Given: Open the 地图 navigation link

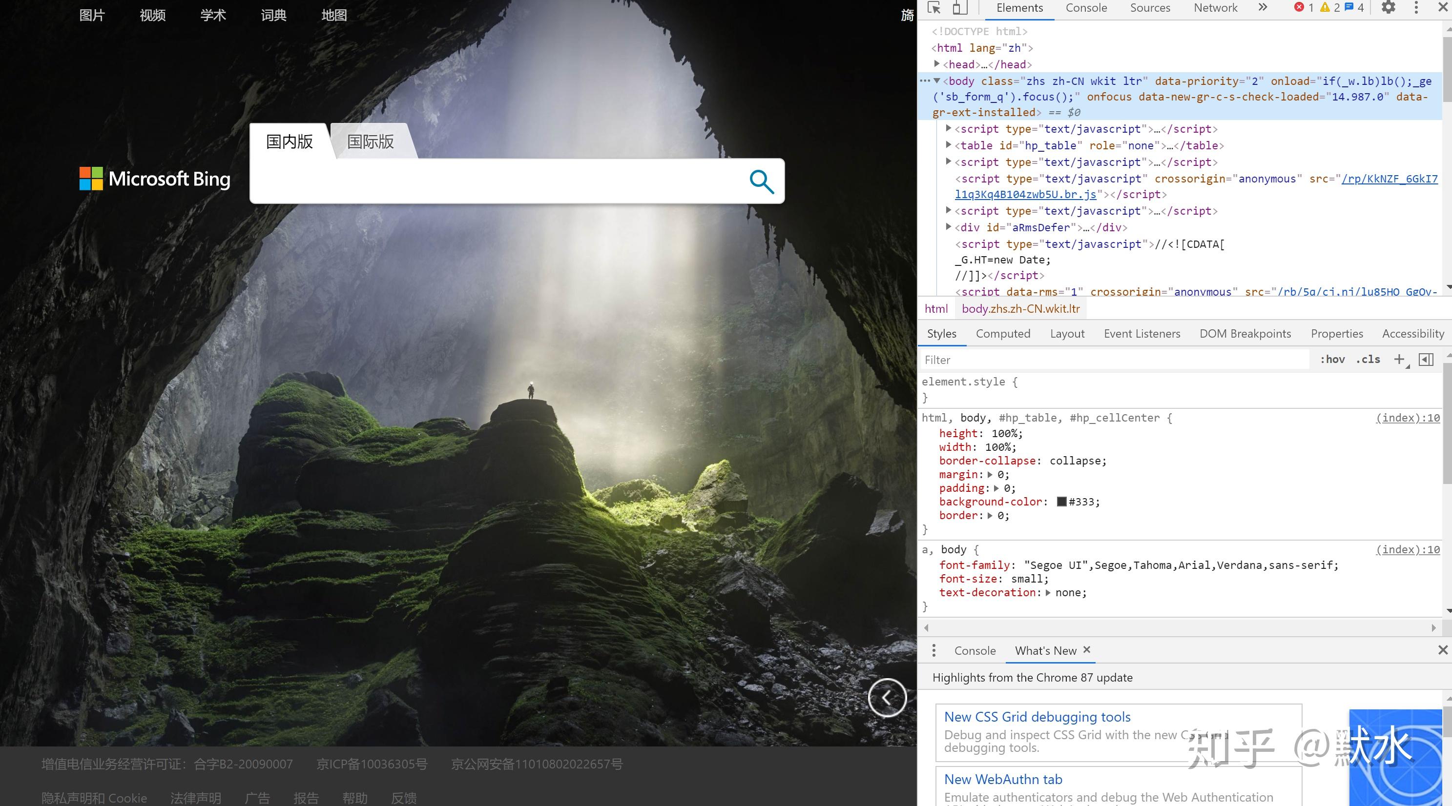Looking at the screenshot, I should (x=334, y=15).
